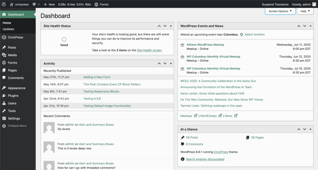This screenshot has width=318, height=170.
Task: Click the external link icon beside News
Action: pyautogui.click(x=236, y=115)
